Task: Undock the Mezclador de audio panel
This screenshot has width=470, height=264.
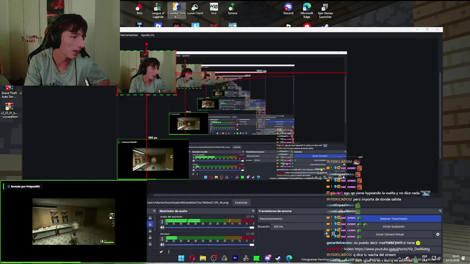Action: coord(253,211)
